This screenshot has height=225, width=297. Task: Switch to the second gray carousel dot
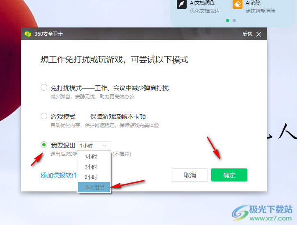234,20
